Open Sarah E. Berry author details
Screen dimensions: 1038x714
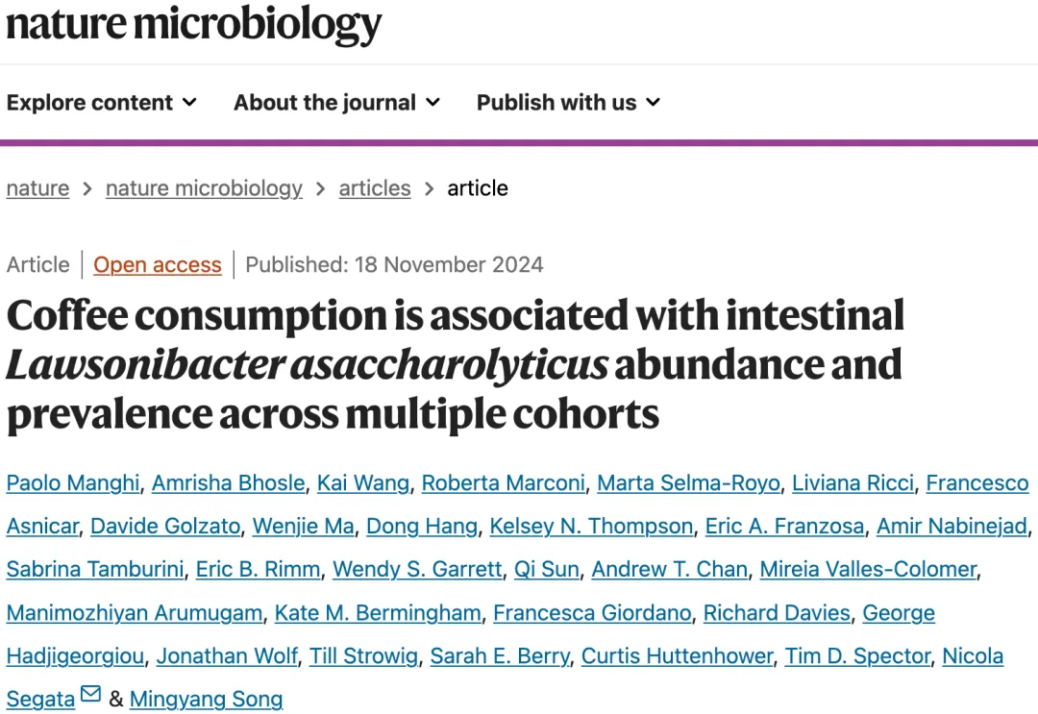(x=500, y=655)
